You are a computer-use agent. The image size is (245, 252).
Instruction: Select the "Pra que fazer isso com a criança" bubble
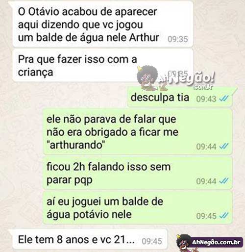click(103, 65)
